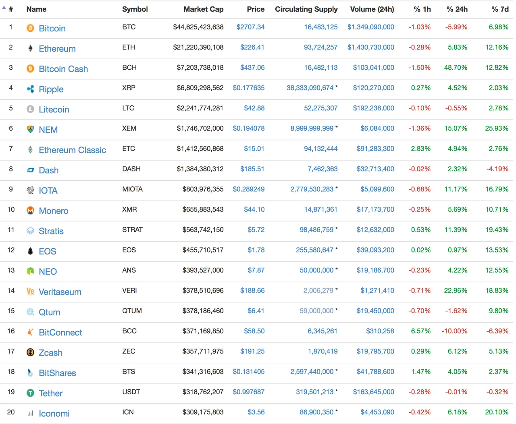The image size is (516, 424).
Task: Open the Litecoin name link
Action: [x=54, y=109]
